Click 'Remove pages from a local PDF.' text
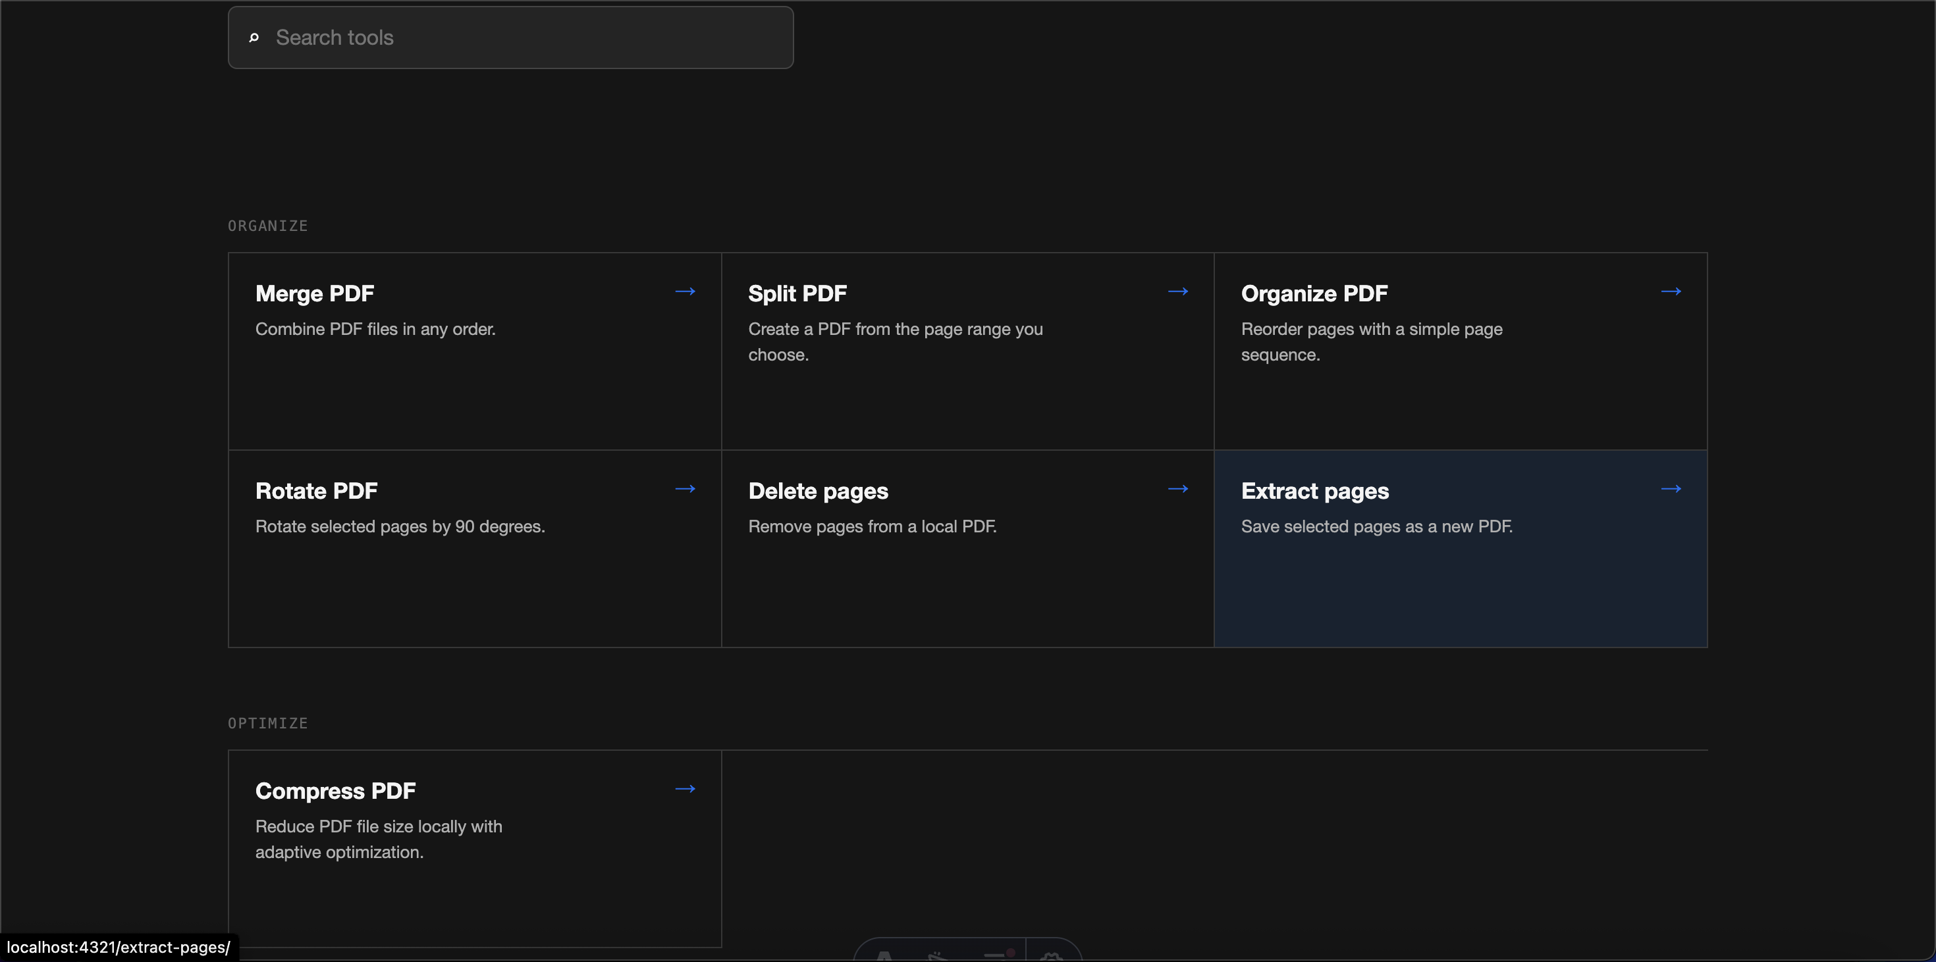 click(x=872, y=526)
